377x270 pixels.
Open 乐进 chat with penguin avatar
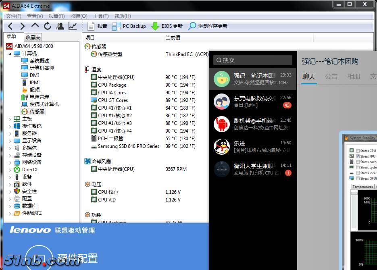coord(253,147)
